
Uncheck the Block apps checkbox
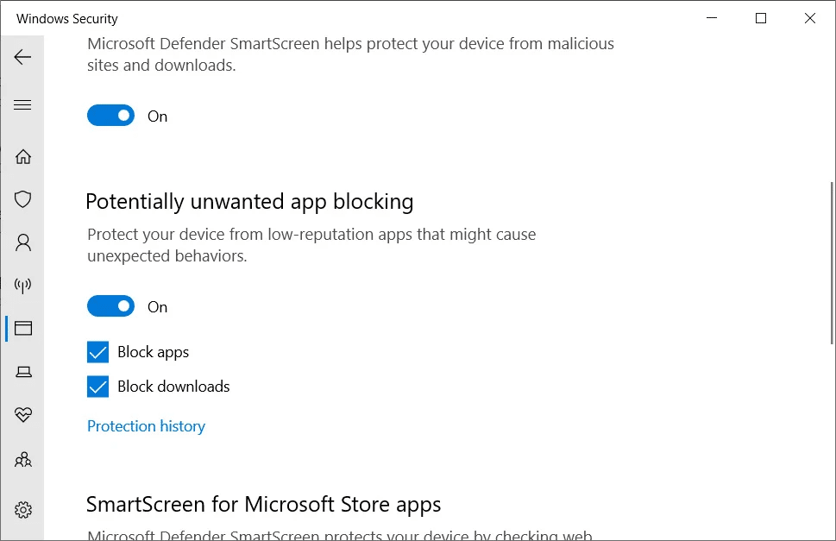(98, 352)
